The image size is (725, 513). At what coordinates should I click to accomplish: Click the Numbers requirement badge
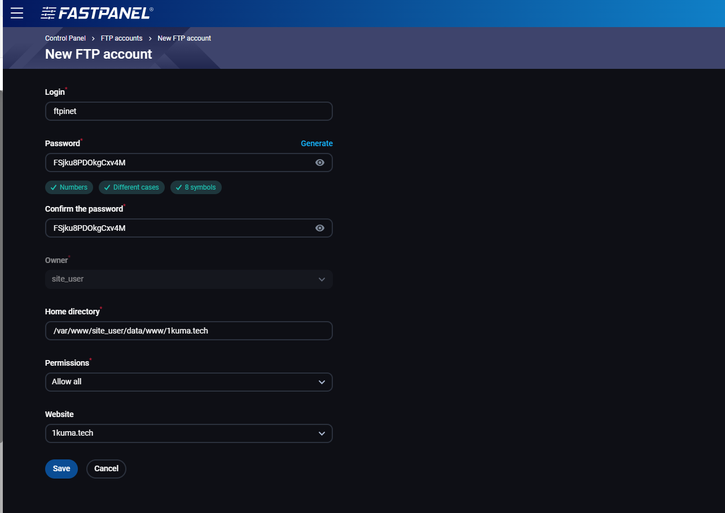(69, 187)
